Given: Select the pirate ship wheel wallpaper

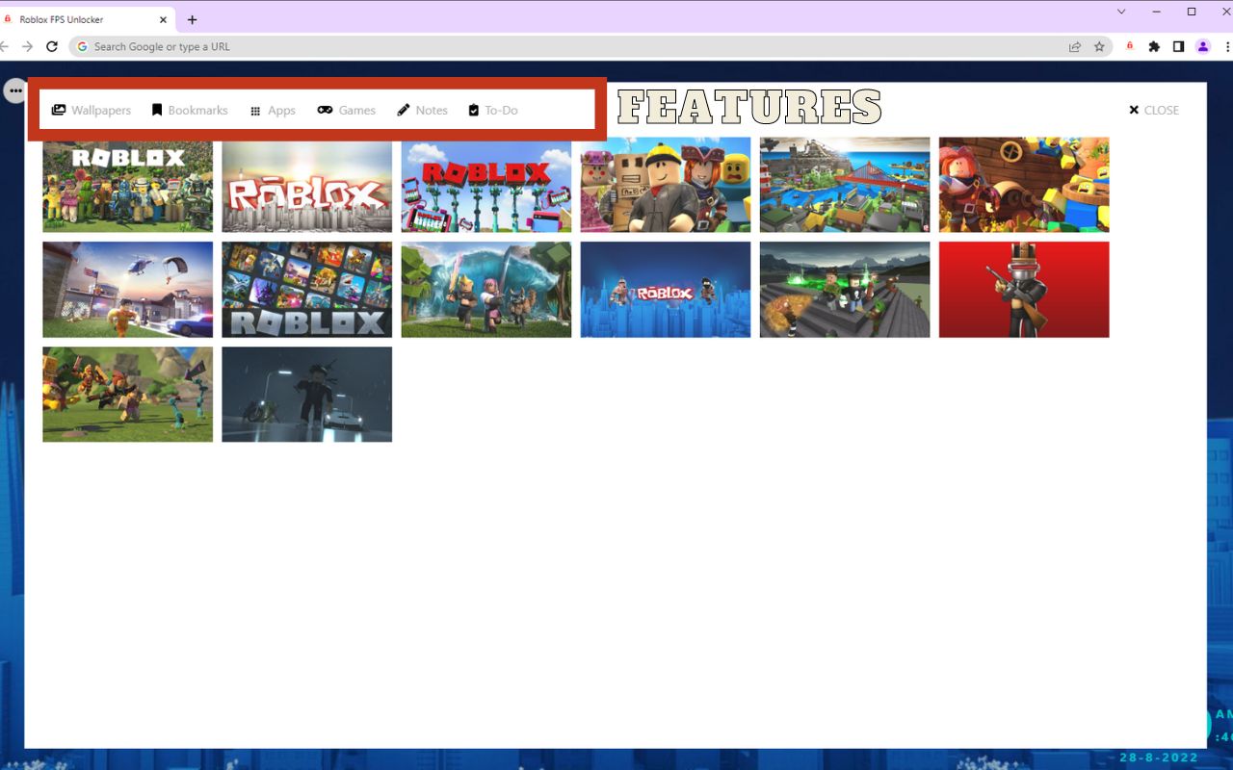Looking at the screenshot, I should pyautogui.click(x=1024, y=185).
